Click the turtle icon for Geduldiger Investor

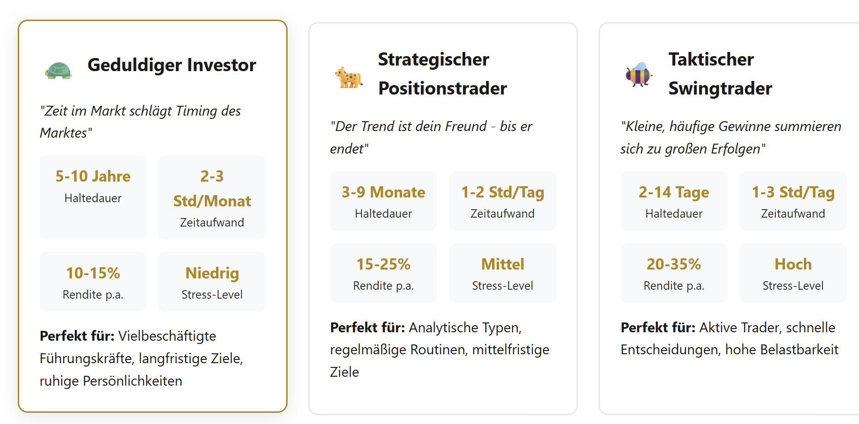click(58, 71)
